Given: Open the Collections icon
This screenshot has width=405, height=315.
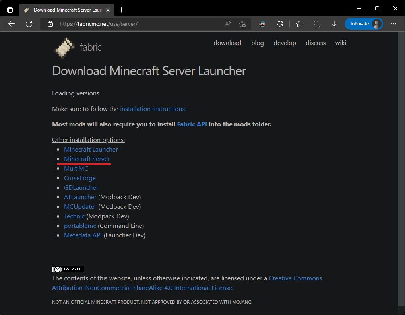Looking at the screenshot, I should point(317,24).
